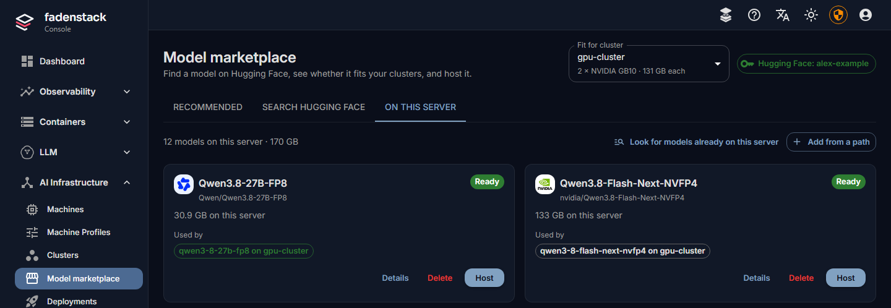Open Details for Qwen3.8-27B-FP8
Viewport: 891px width, 308px height.
point(395,278)
